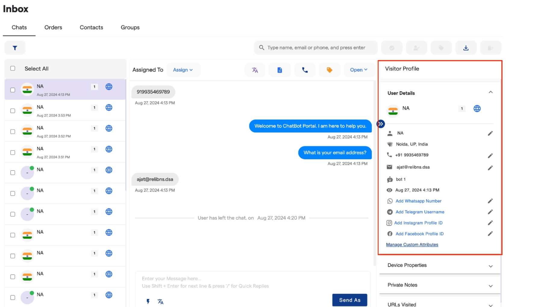The height and width of the screenshot is (307, 544).
Task: Open the document icon in chat header
Action: coord(280,70)
